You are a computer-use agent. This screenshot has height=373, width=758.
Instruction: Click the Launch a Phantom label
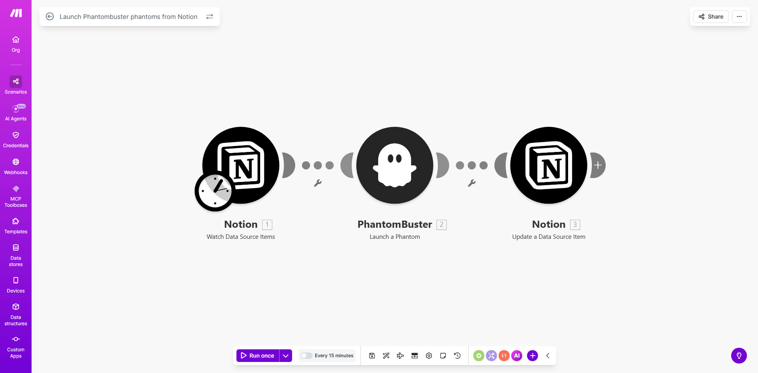coord(395,237)
